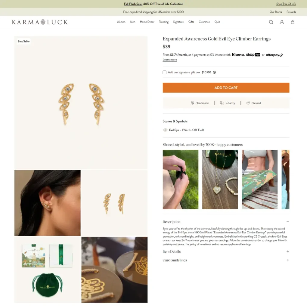Add the earrings to cart
The height and width of the screenshot is (308, 307).
[226, 88]
